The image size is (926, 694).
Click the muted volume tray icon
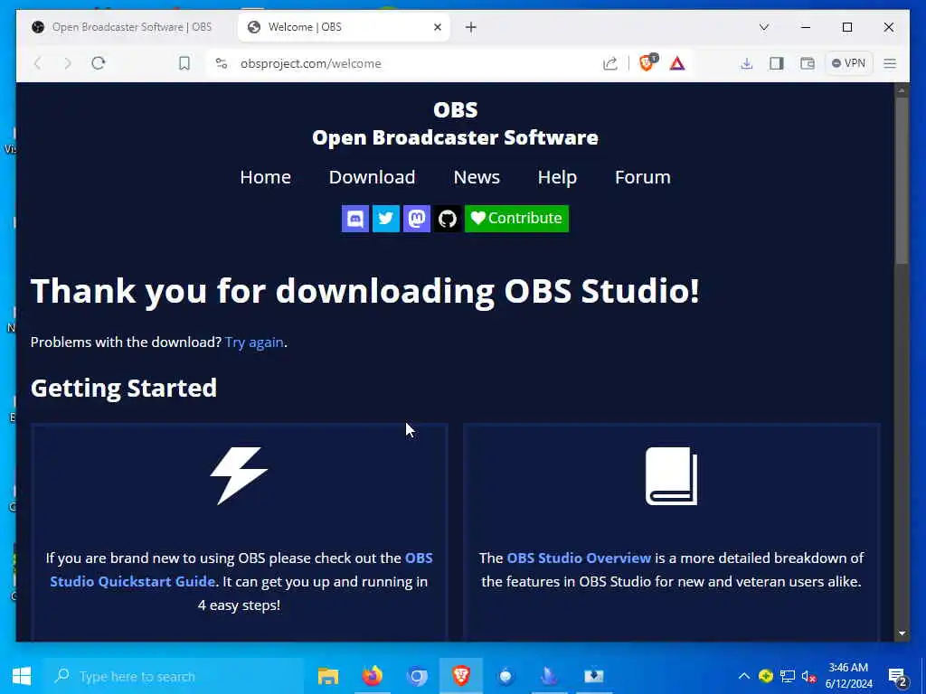(x=809, y=676)
